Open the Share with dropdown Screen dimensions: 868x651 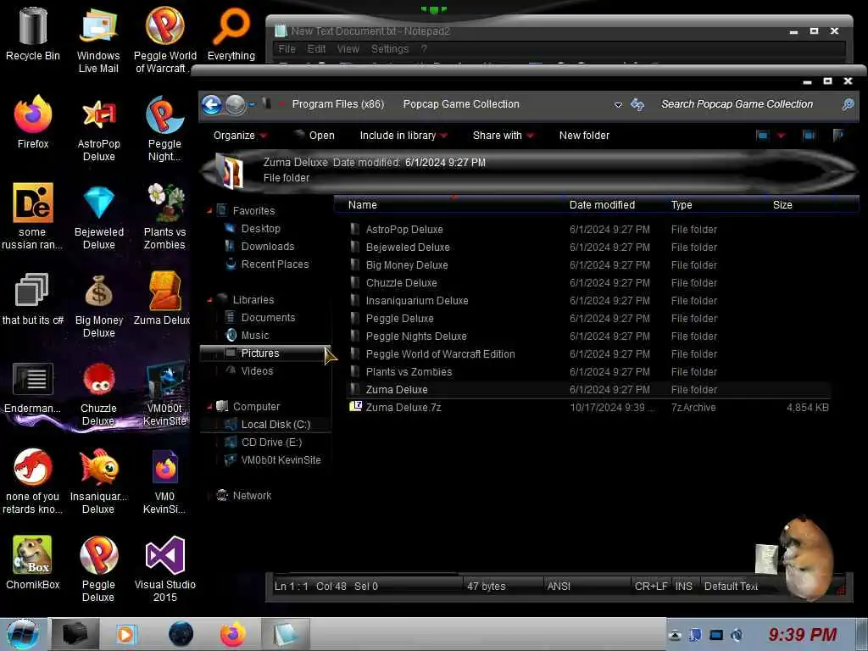pos(503,136)
